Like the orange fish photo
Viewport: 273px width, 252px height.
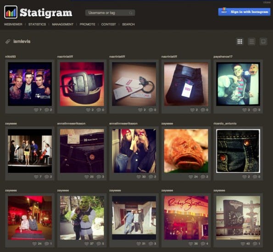tap(191, 177)
